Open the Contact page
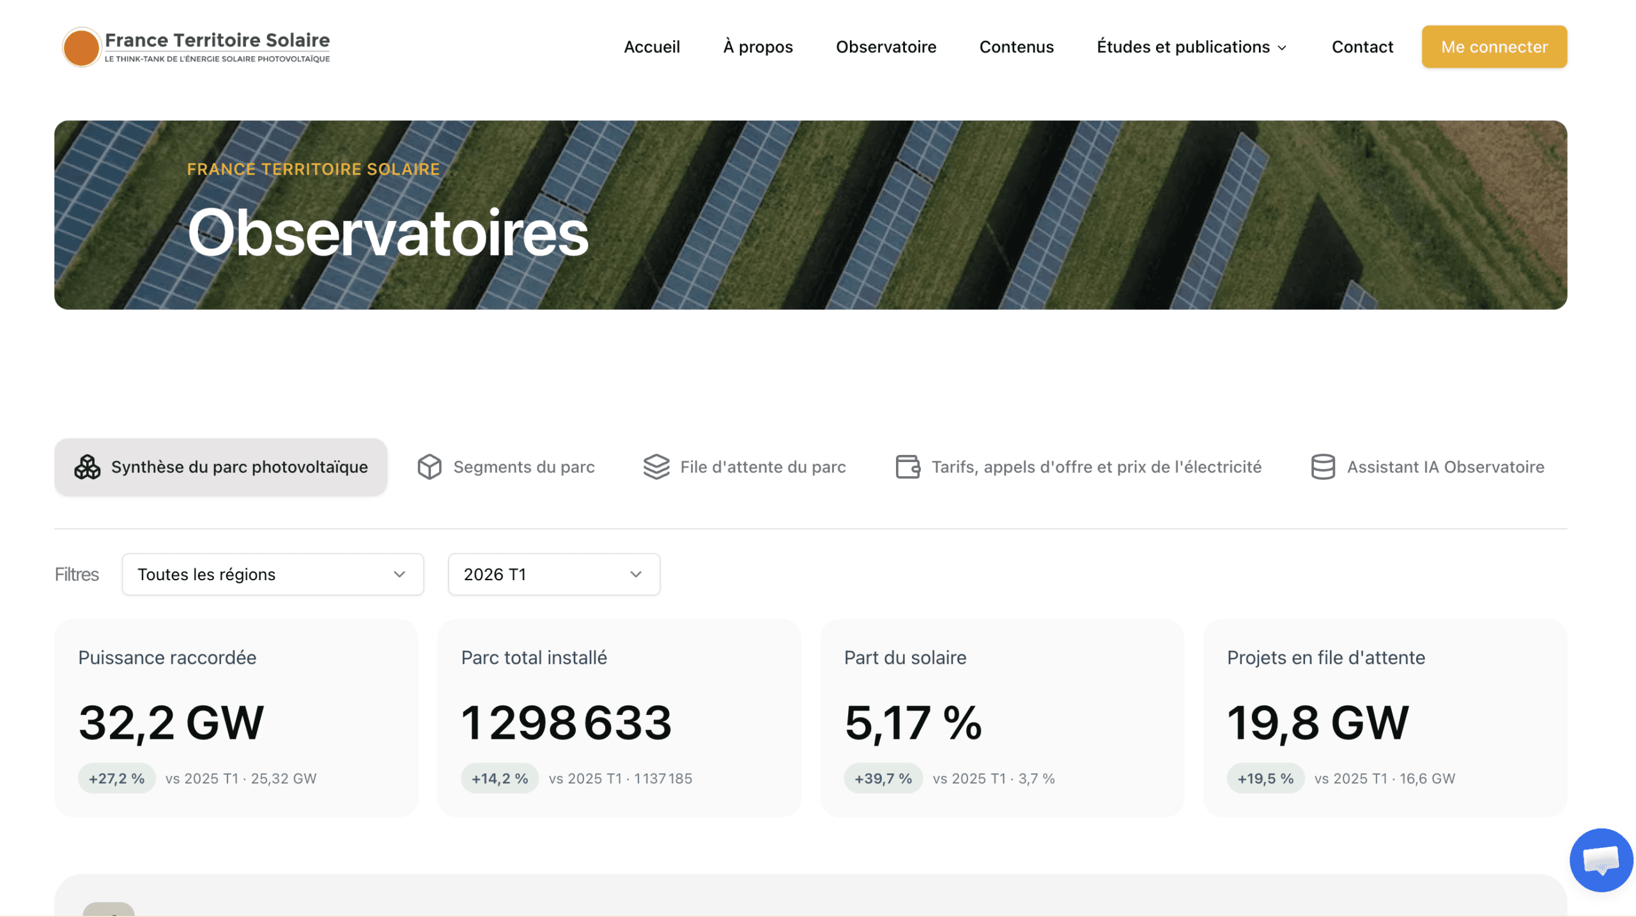This screenshot has width=1636, height=917. point(1362,47)
